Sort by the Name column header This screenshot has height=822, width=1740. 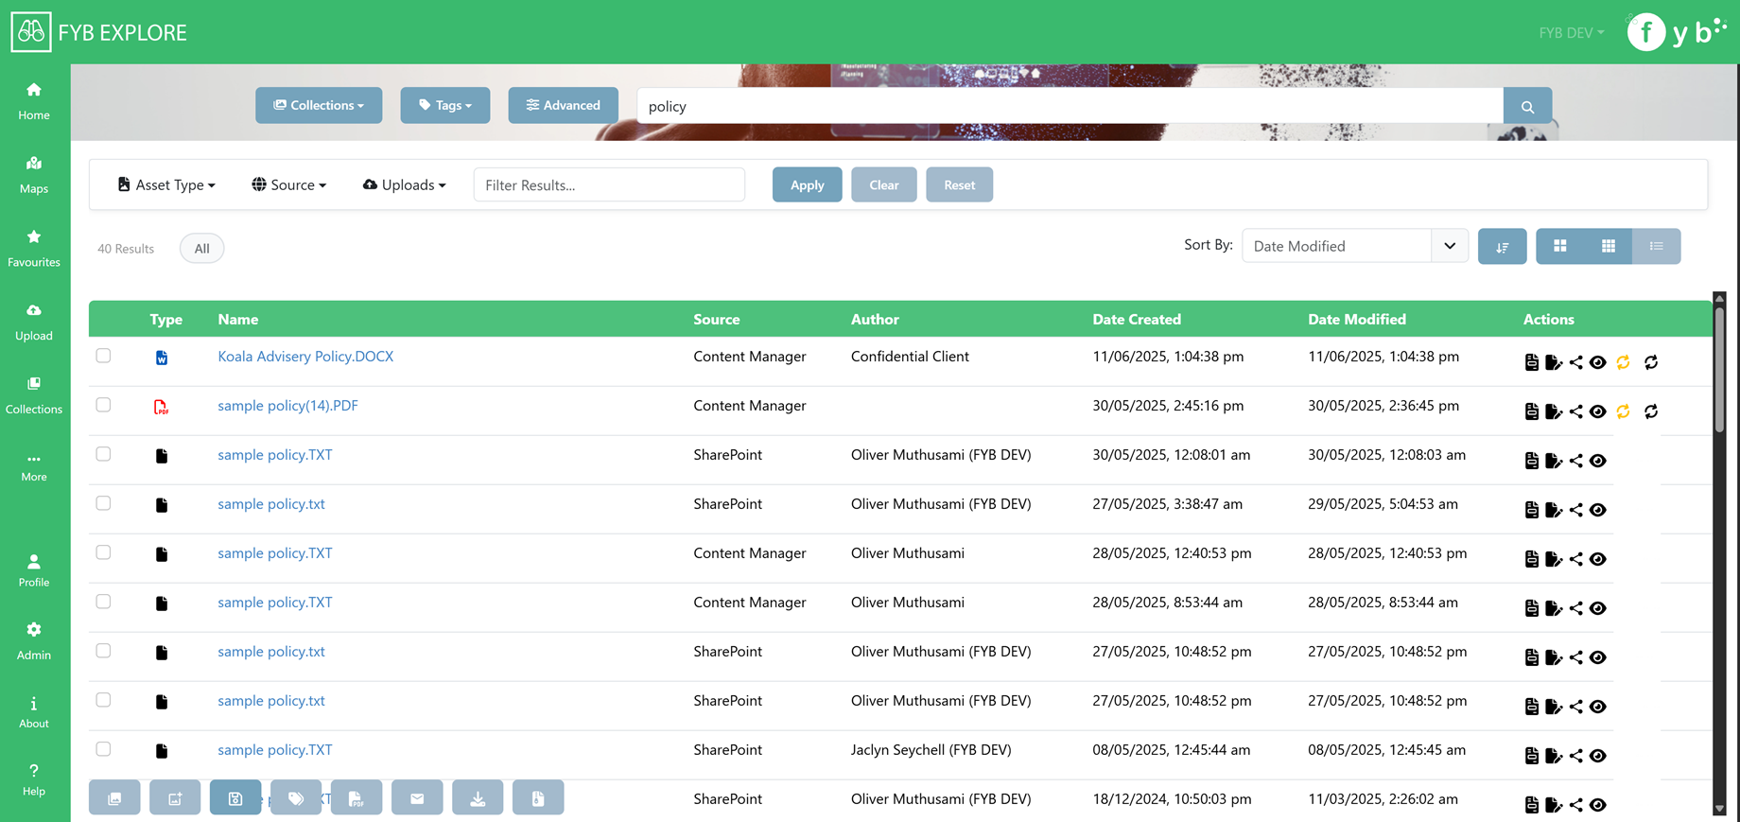[x=238, y=320]
